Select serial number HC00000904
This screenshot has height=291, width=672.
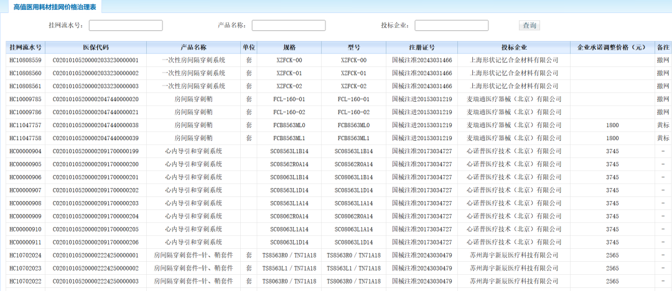[26, 151]
